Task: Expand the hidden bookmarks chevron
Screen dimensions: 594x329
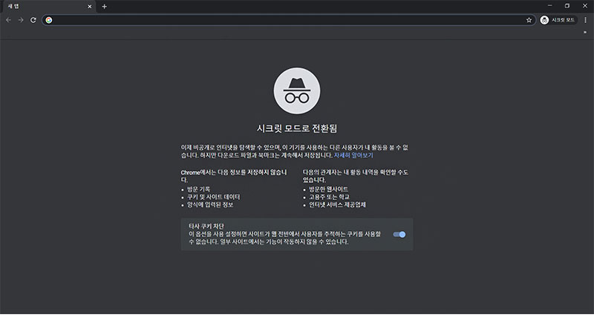Action: tap(585, 32)
